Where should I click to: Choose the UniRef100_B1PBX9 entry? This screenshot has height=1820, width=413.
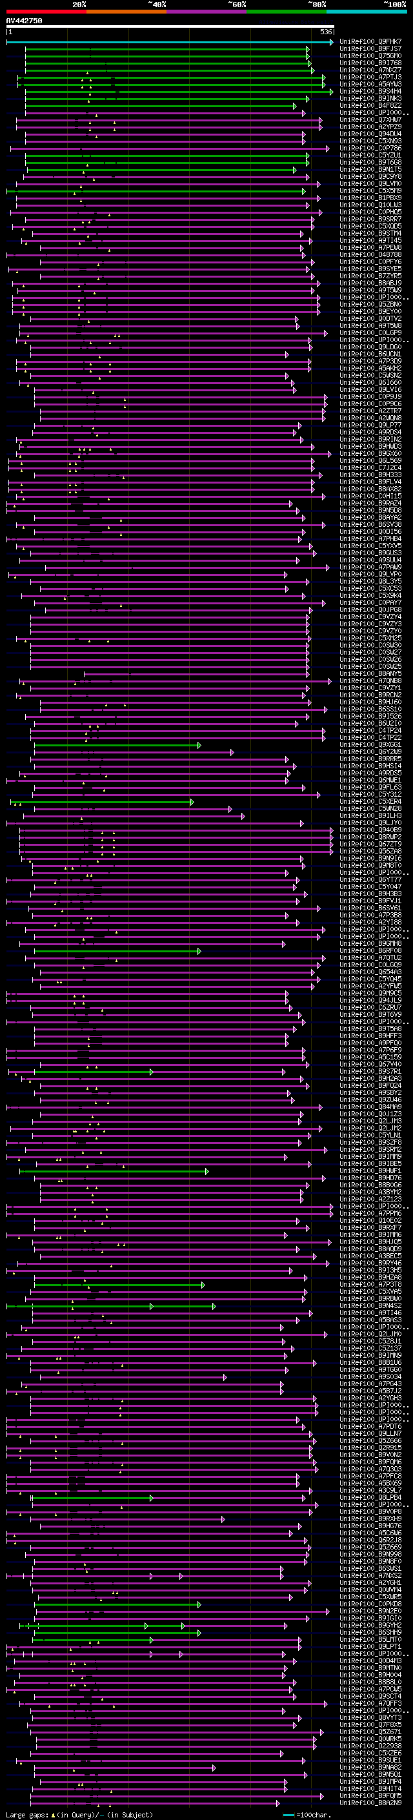tap(370, 198)
